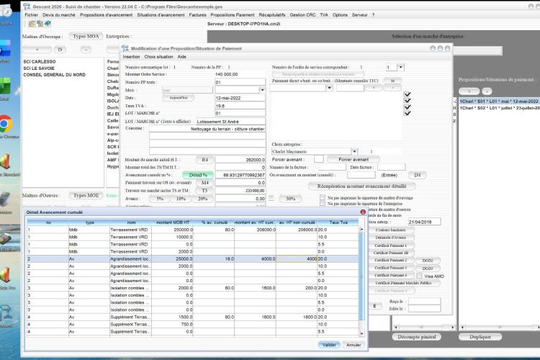Enable Ne pas imprimer signature de l'entreprise
Image resolution: width=540 pixels, height=360 pixels.
323,204
